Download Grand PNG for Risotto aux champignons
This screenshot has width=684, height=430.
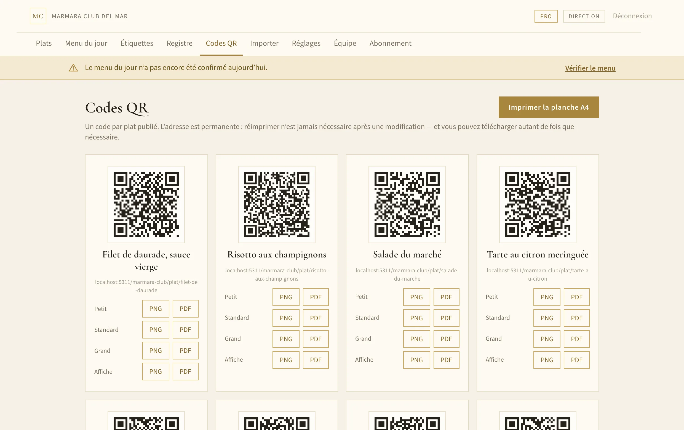pos(286,339)
